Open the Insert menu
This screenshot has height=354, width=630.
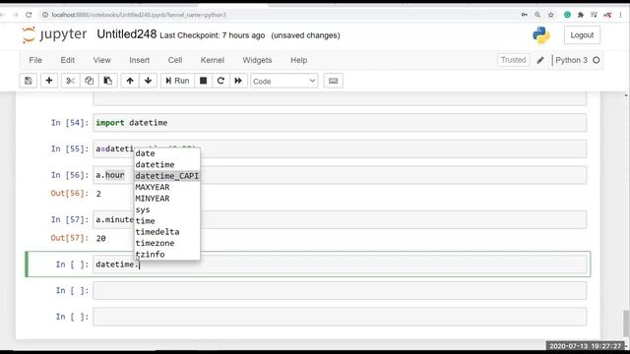[x=140, y=60]
